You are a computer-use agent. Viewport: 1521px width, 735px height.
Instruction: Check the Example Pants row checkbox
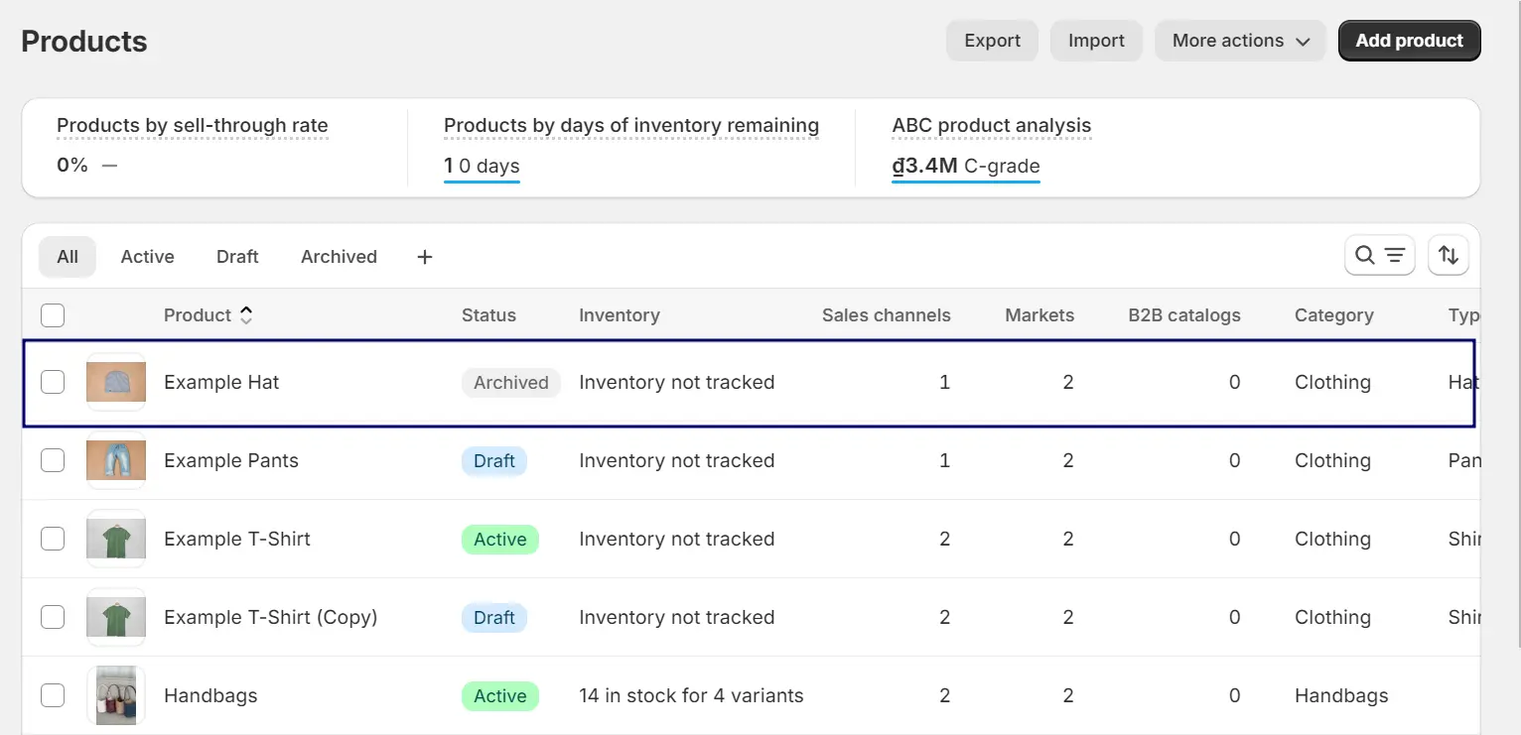[x=53, y=460]
